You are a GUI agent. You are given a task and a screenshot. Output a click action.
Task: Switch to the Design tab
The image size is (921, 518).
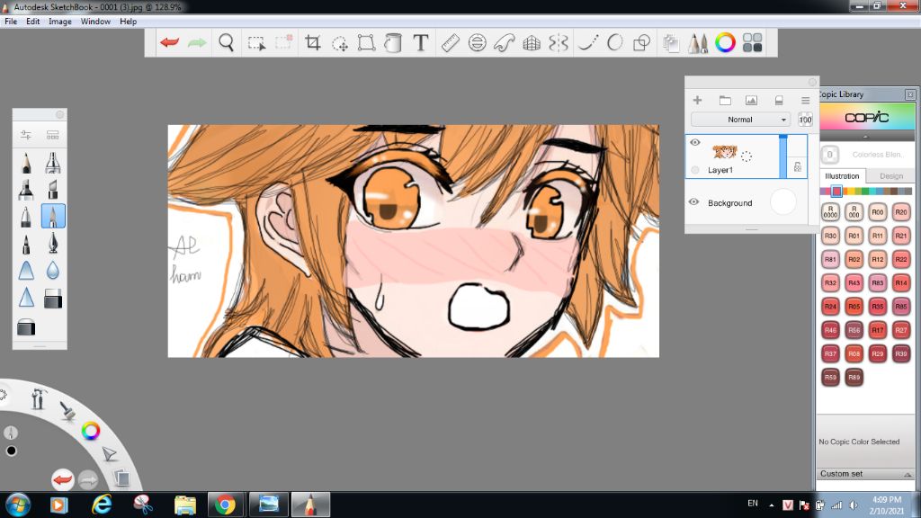[891, 175]
